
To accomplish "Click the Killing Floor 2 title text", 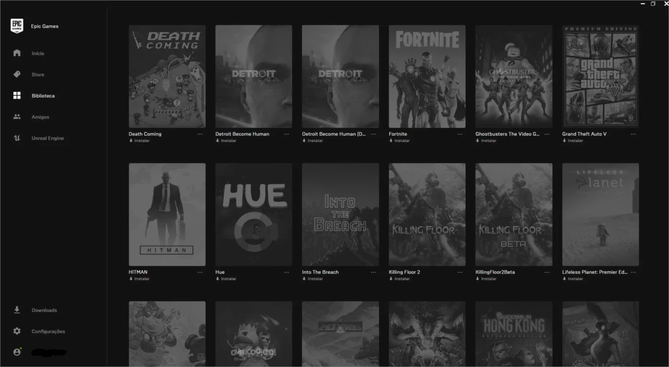I will point(405,272).
